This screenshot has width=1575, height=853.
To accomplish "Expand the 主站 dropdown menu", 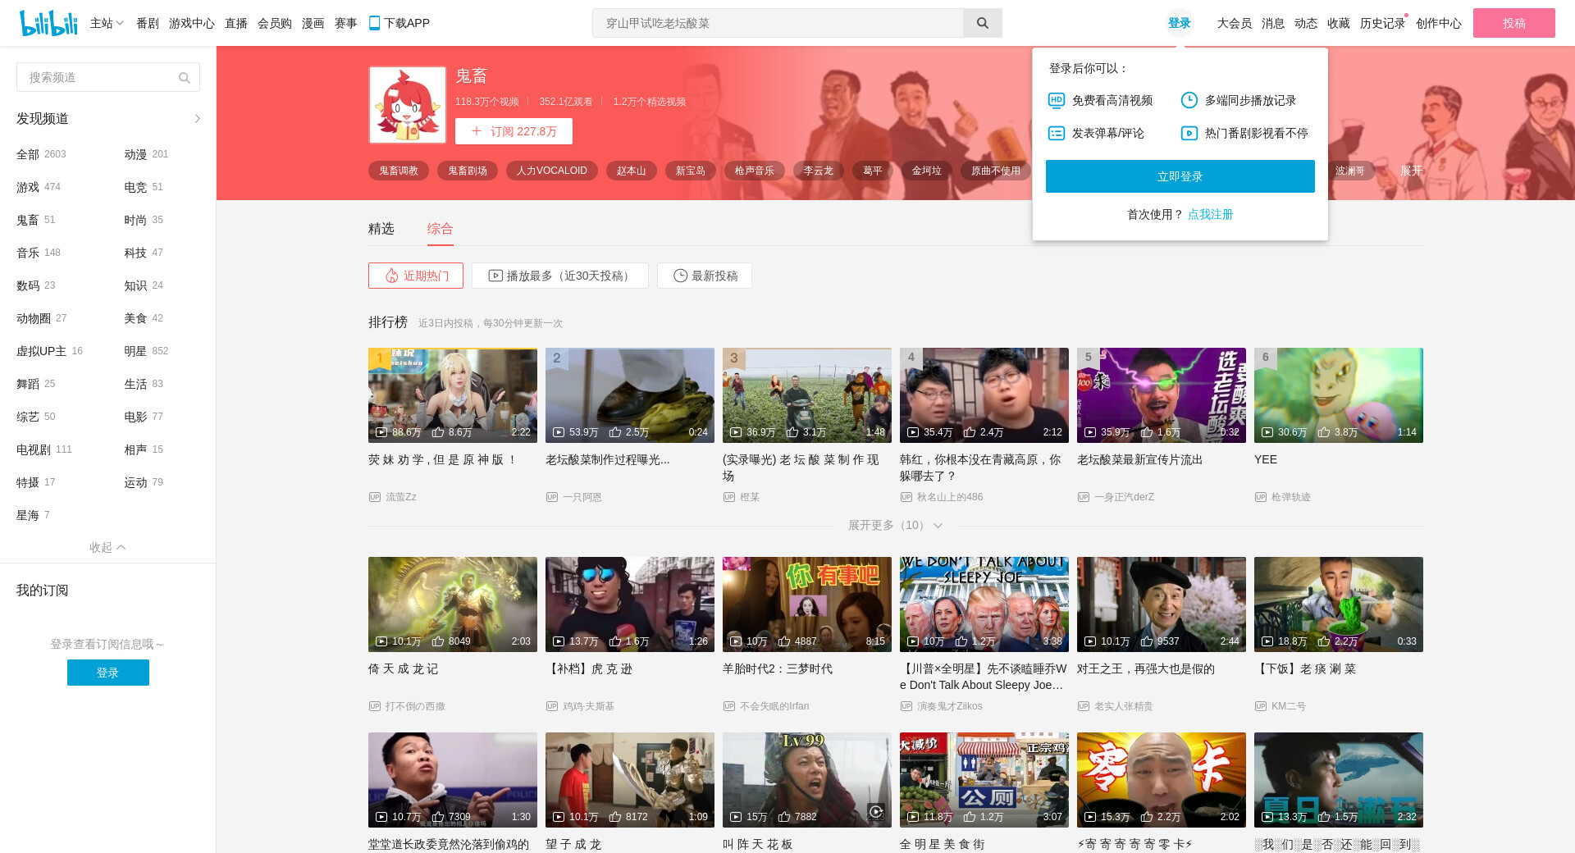I will click(107, 23).
